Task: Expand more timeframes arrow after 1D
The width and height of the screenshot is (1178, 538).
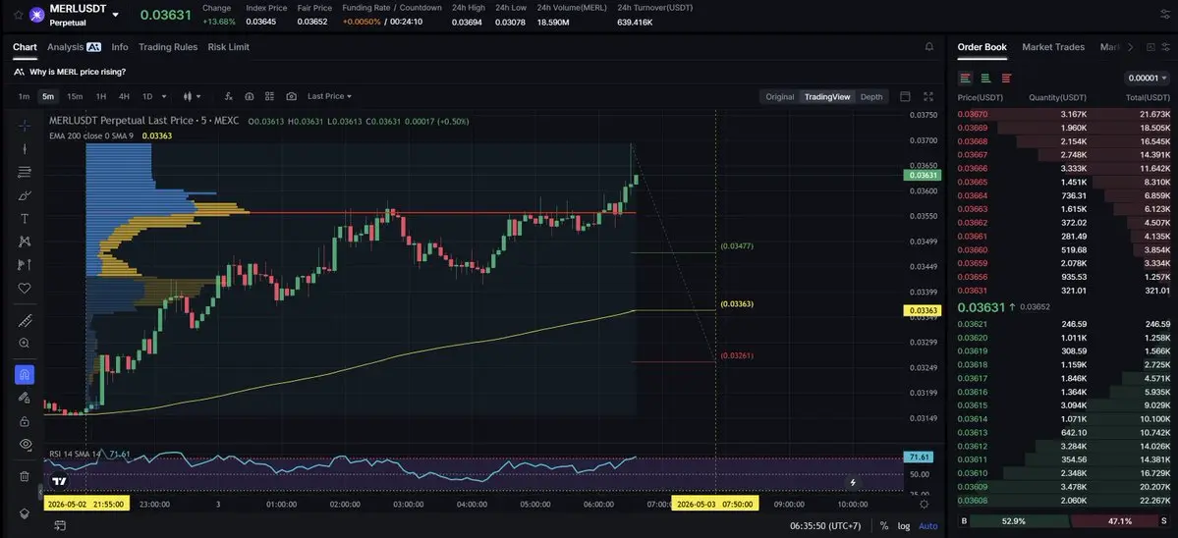Action: tap(164, 96)
